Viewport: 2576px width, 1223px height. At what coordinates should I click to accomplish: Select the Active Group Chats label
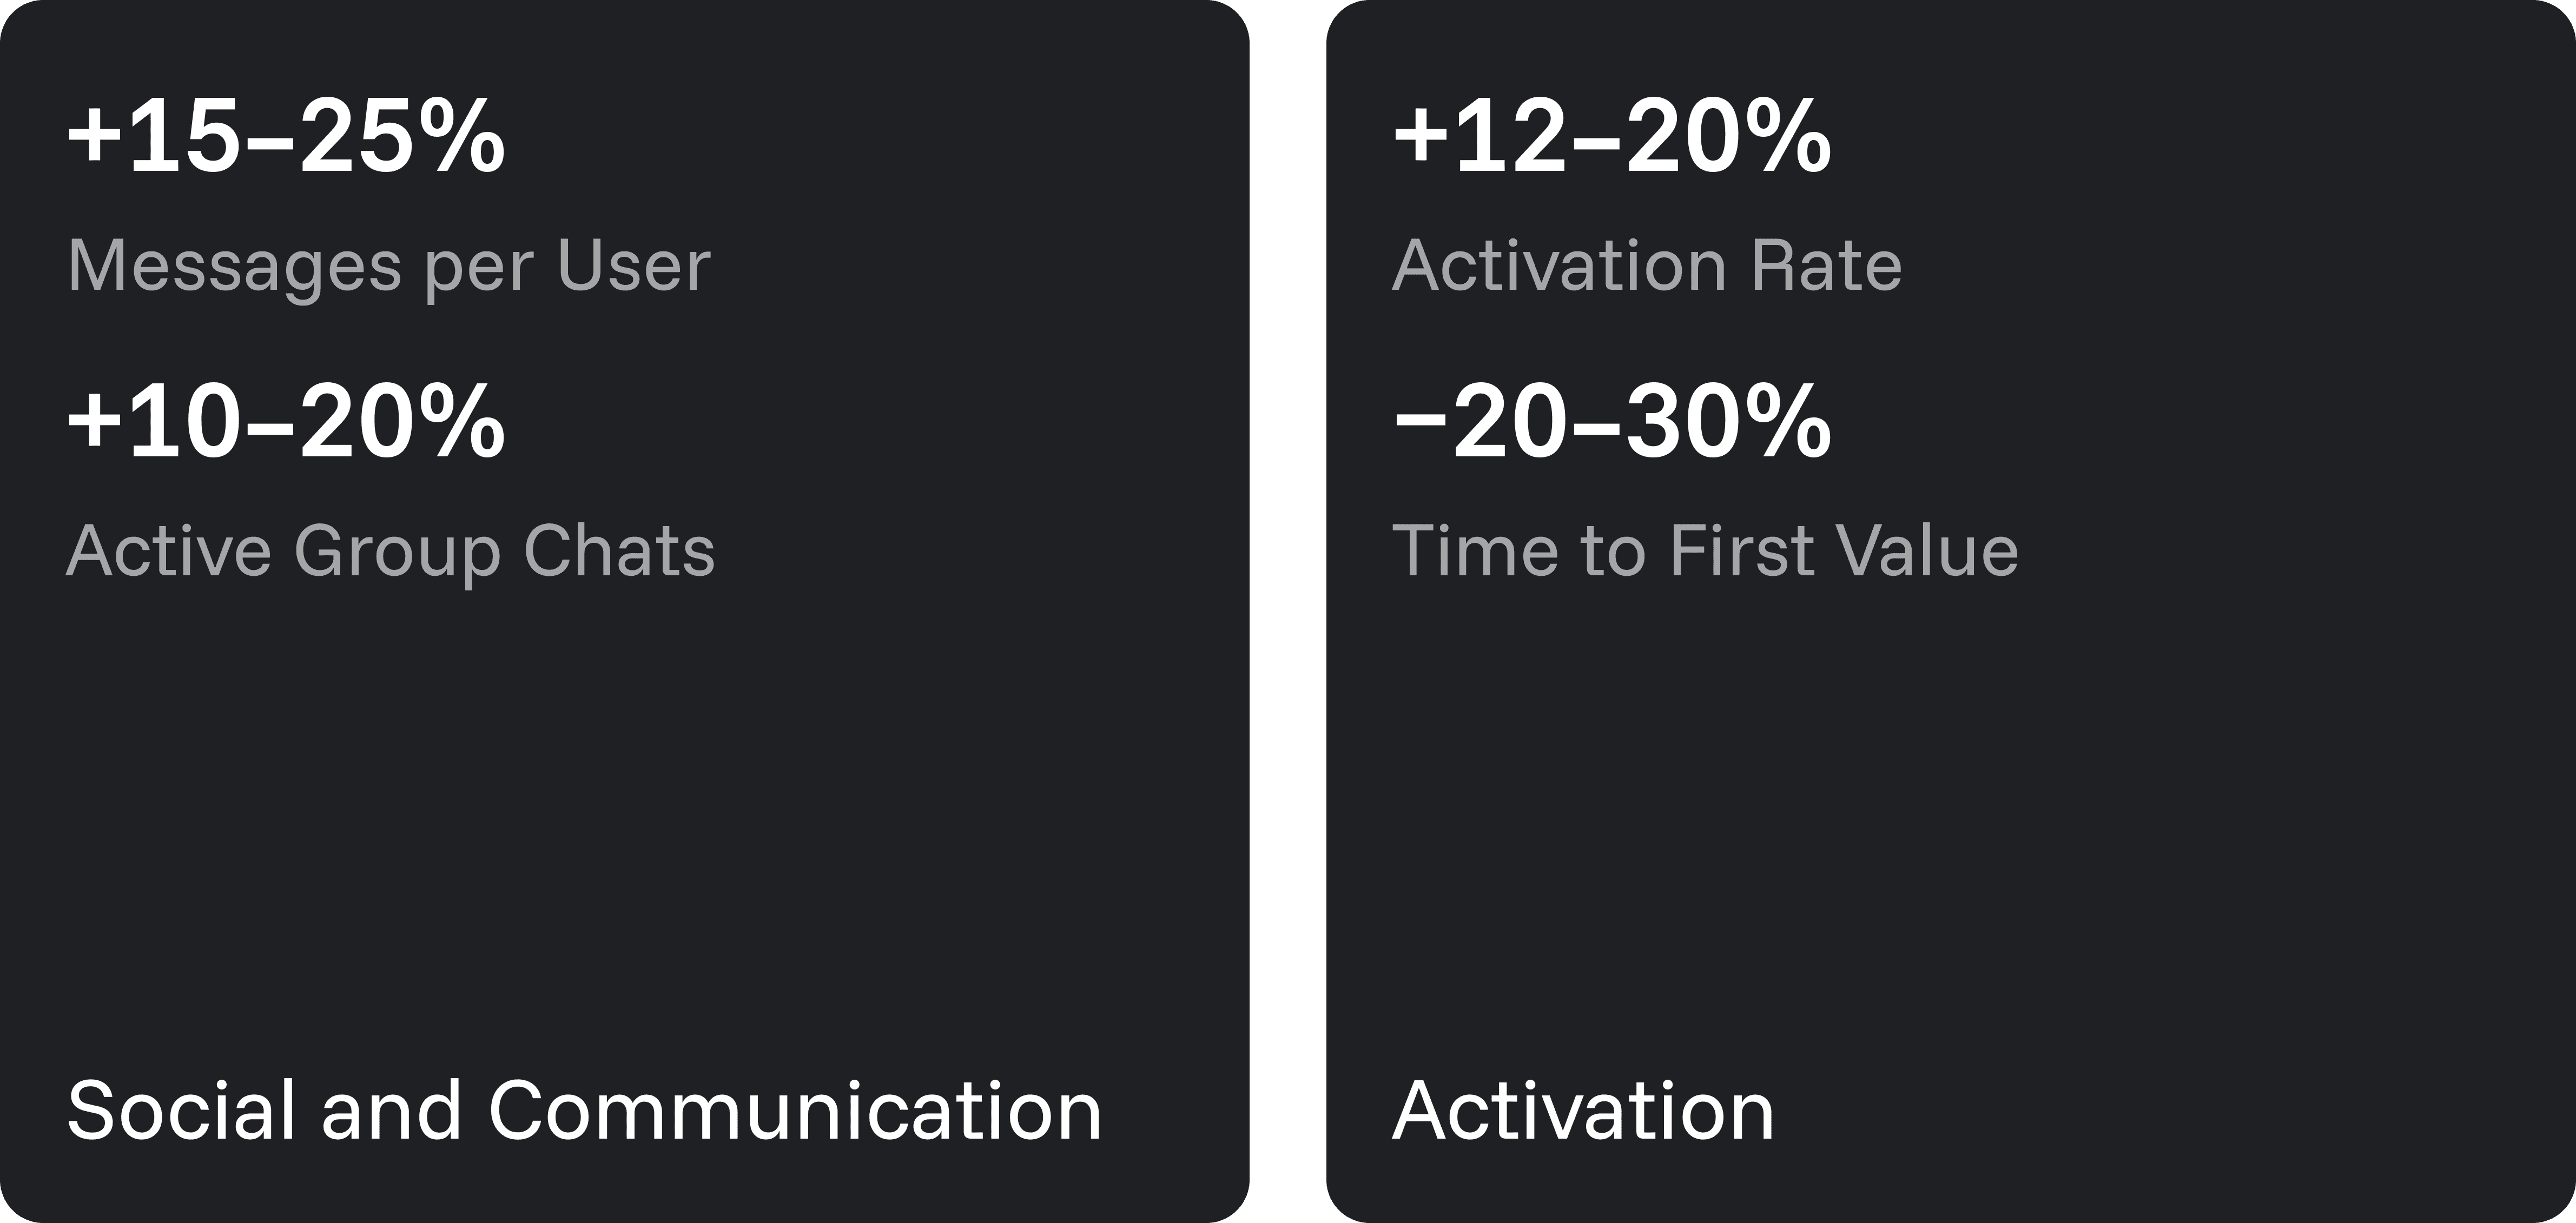point(391,553)
